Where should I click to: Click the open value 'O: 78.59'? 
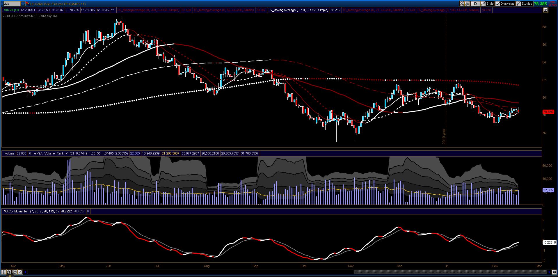[44, 10]
